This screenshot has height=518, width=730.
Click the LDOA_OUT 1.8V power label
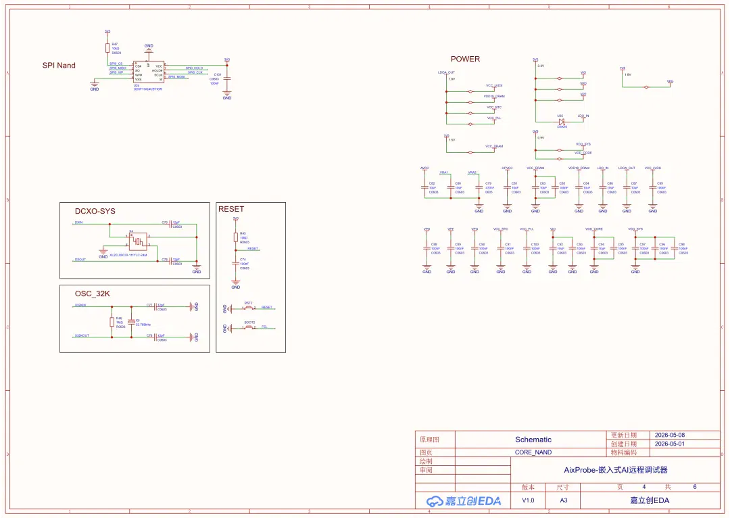[446, 72]
